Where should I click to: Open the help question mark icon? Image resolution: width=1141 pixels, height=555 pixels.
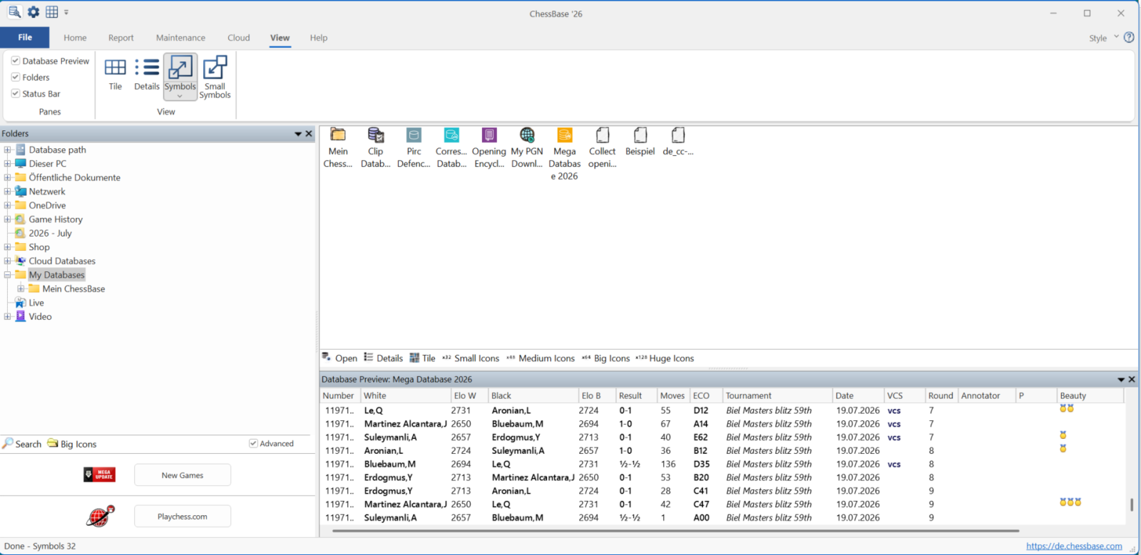pyautogui.click(x=1129, y=37)
